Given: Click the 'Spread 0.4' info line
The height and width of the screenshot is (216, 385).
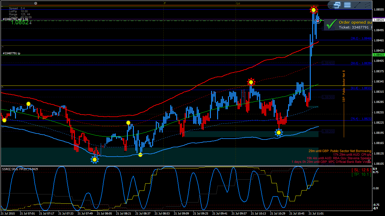Looking at the screenshot, I should point(17,8).
